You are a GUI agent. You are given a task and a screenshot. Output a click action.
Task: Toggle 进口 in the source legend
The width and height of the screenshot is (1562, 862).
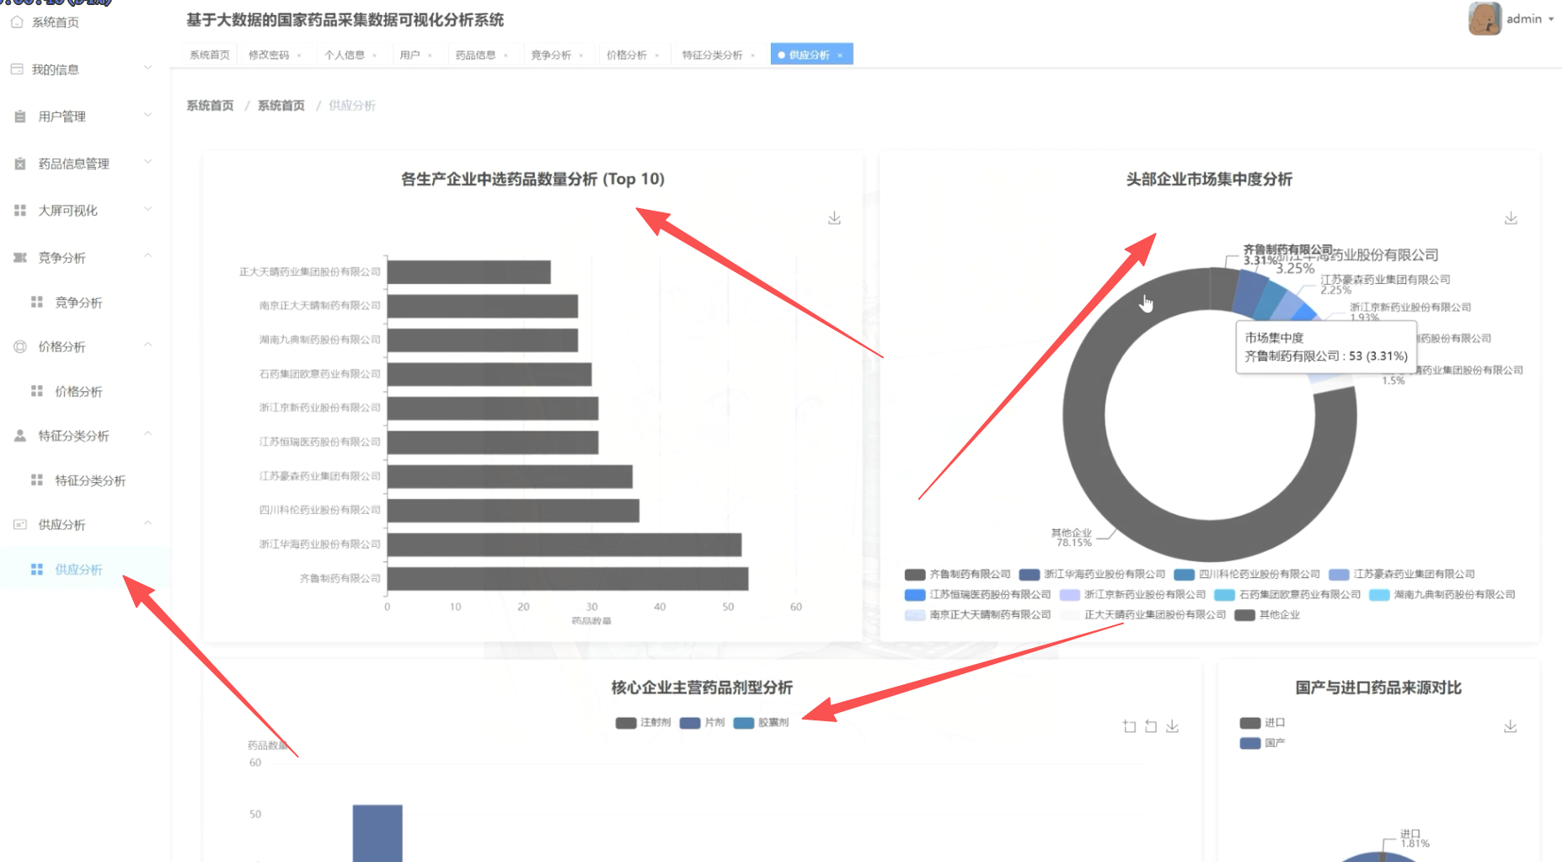[1262, 723]
